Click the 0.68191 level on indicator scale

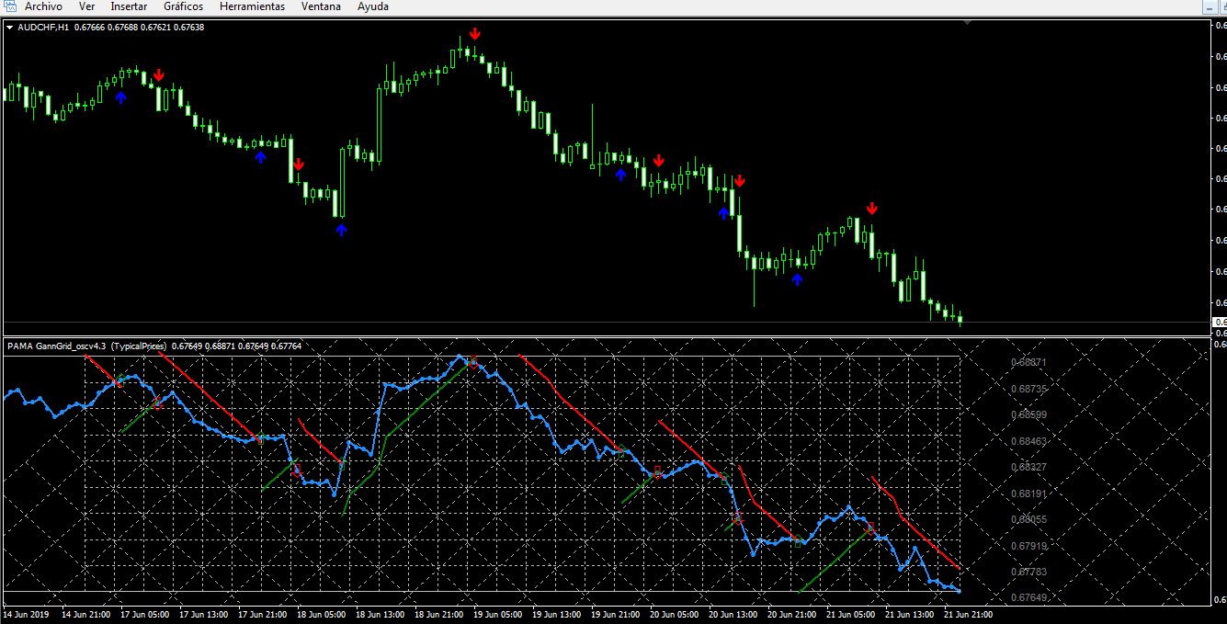(1028, 494)
